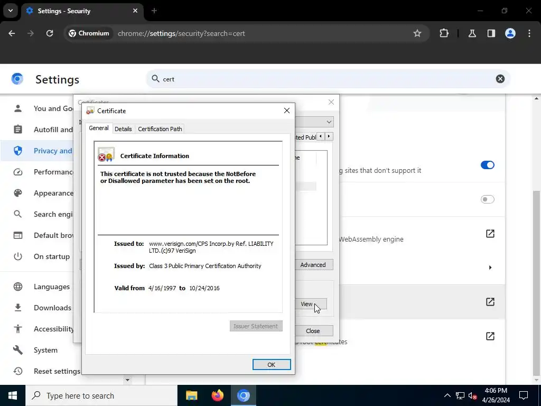Select the General tab in Certificate dialog
Screen dimensions: 541x406
coord(99,128)
